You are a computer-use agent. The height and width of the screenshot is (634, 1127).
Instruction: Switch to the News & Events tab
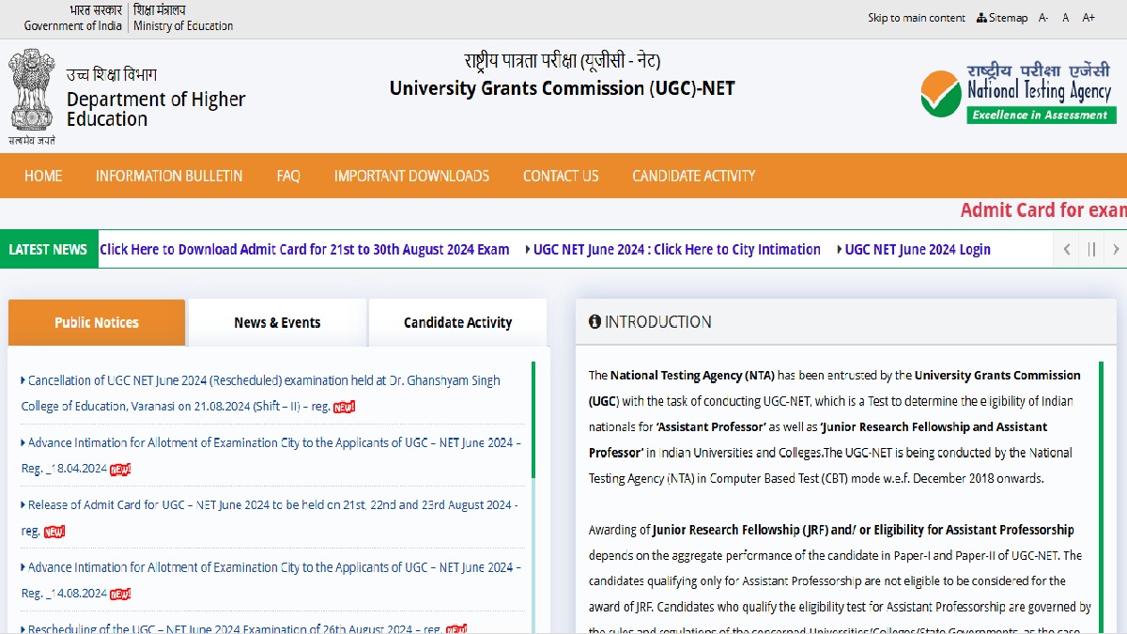click(x=276, y=322)
